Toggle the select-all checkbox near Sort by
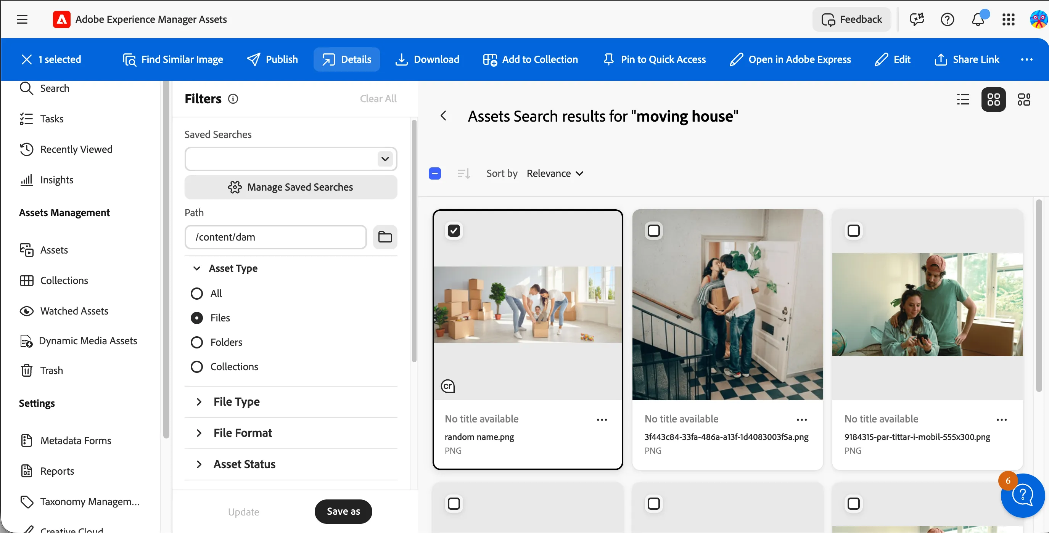 tap(435, 174)
